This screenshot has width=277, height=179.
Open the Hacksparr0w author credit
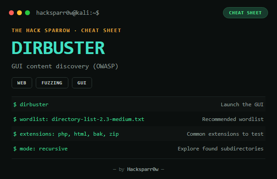tap(143, 170)
